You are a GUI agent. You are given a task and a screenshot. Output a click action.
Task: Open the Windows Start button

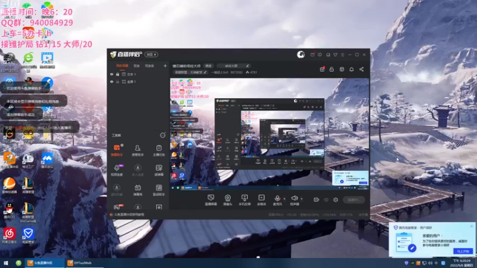[5, 263]
